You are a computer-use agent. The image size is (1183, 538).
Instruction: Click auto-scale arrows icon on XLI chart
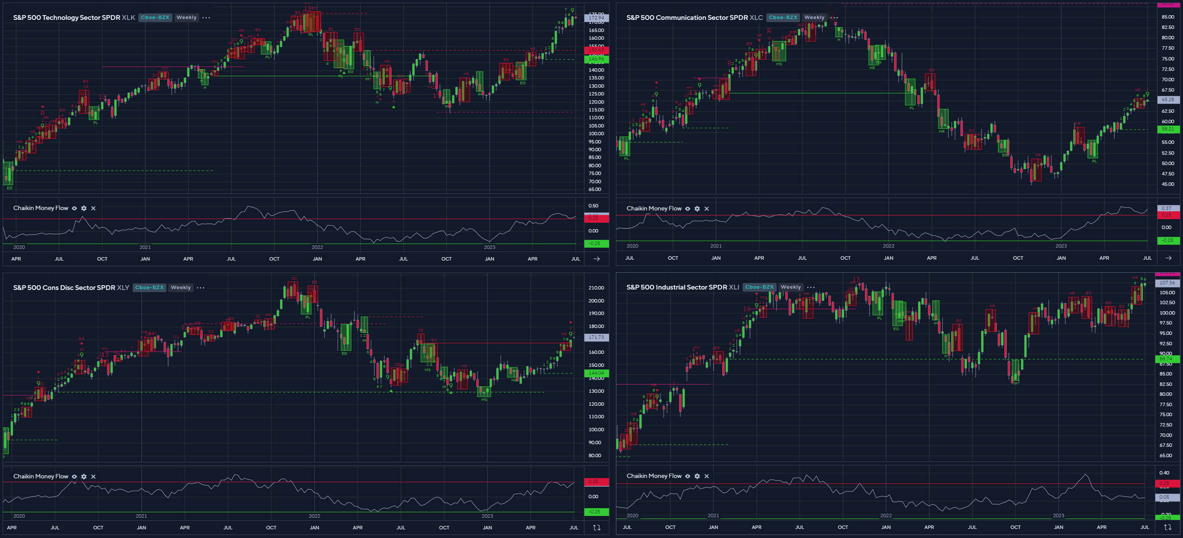click(1167, 528)
